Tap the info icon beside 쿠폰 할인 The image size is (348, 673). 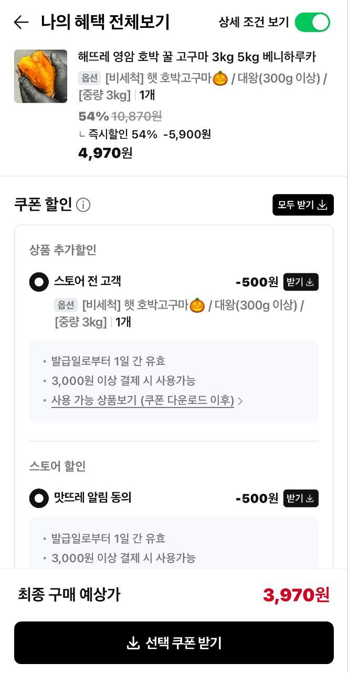[x=83, y=205]
